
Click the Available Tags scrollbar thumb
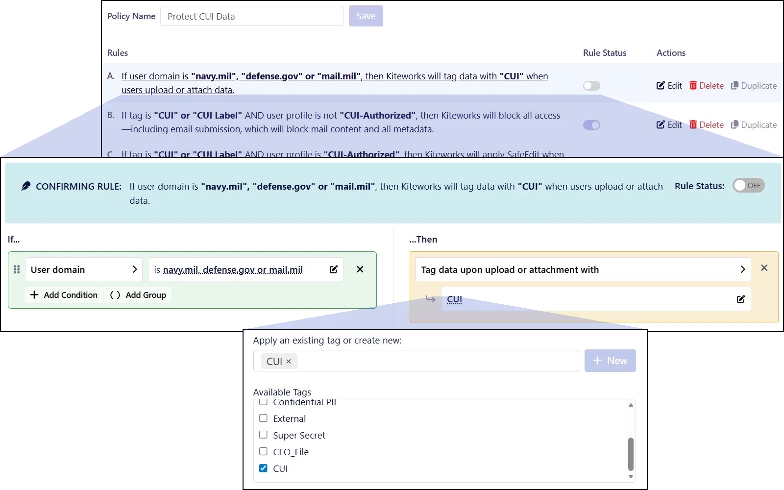[631, 454]
